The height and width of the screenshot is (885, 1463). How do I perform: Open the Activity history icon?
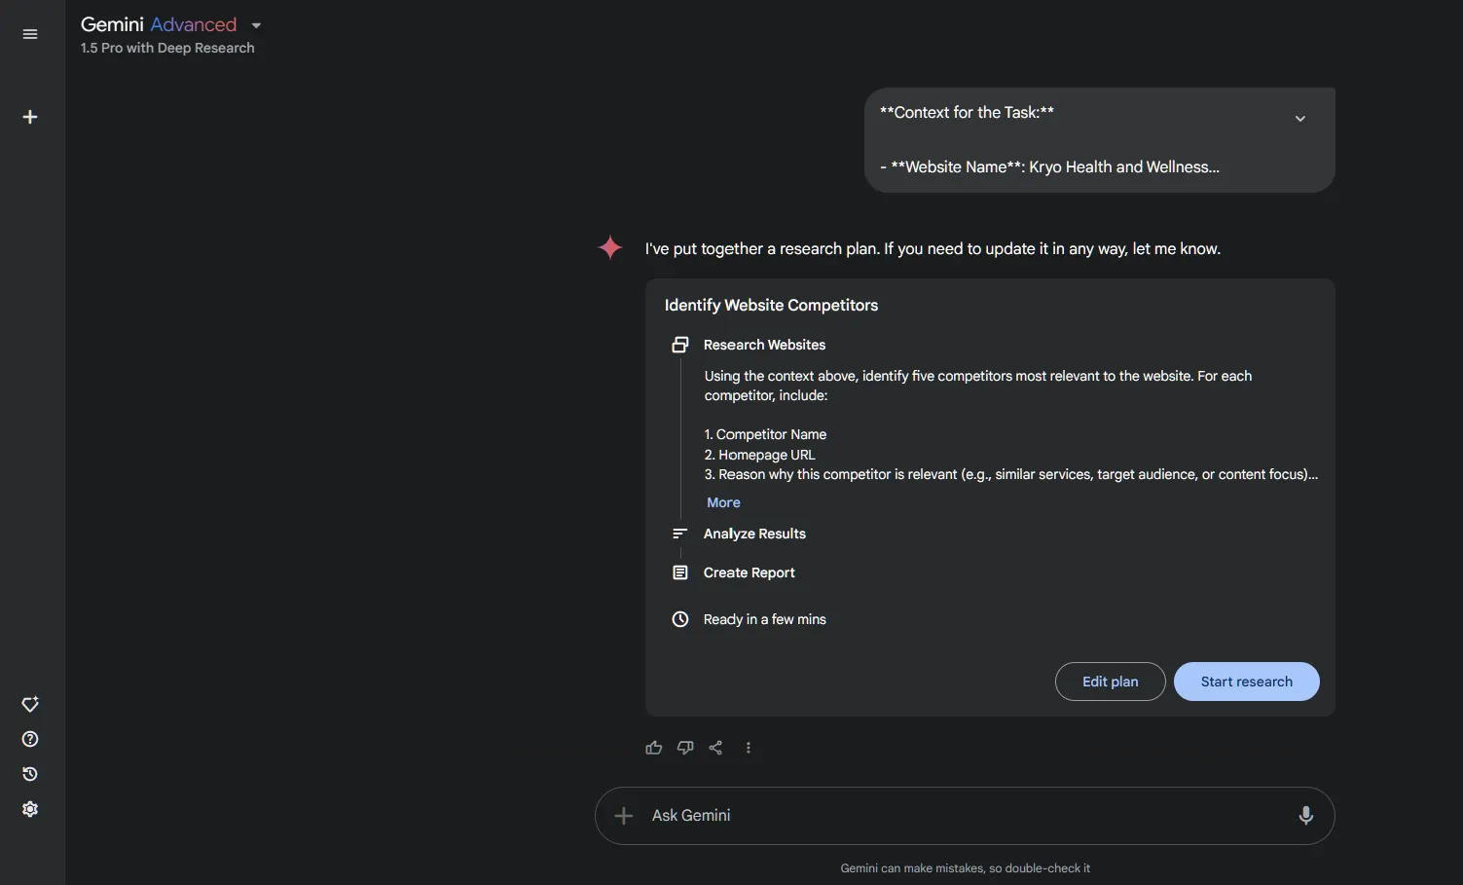click(30, 774)
